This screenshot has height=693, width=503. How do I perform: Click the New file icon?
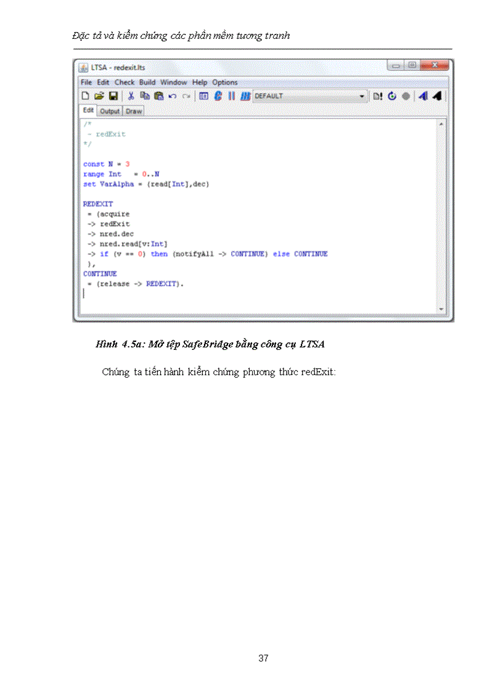click(x=86, y=96)
